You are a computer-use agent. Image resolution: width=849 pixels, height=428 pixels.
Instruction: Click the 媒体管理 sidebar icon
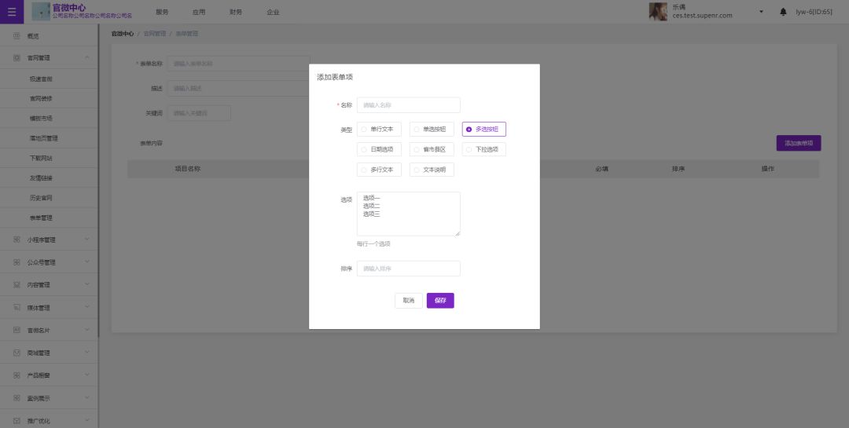click(17, 308)
